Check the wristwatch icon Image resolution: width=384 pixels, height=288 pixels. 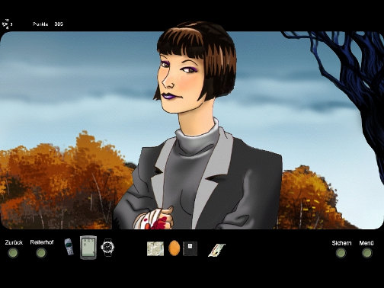pyautogui.click(x=107, y=247)
